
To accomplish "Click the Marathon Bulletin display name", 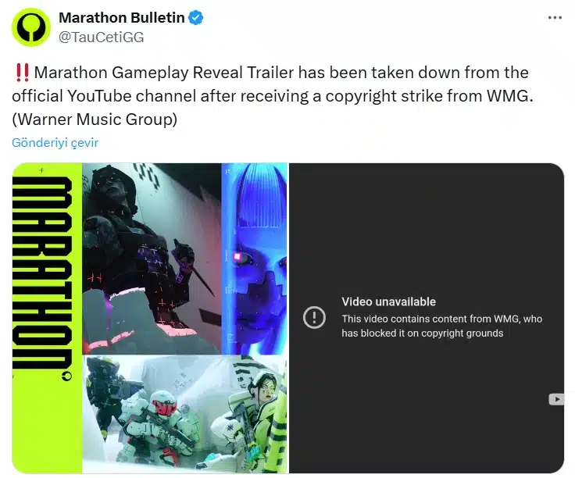I will point(122,18).
